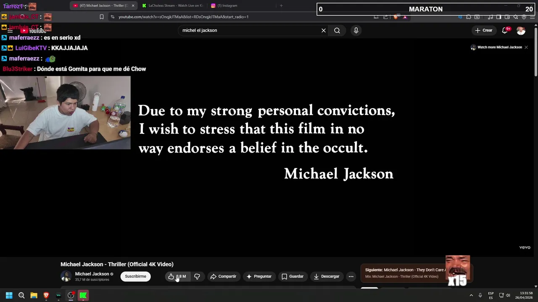Viewport: 538px width, 302px height.
Task: Open Michael Jackson channel avatar
Action: [x=66, y=276]
